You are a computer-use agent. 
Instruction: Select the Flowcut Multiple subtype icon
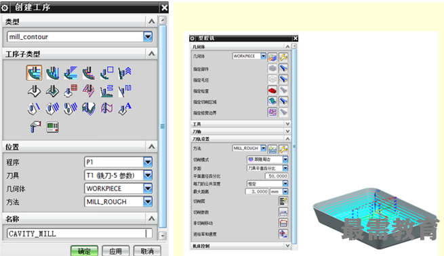(52, 109)
